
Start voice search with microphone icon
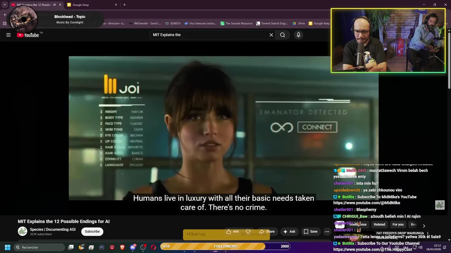pyautogui.click(x=298, y=35)
